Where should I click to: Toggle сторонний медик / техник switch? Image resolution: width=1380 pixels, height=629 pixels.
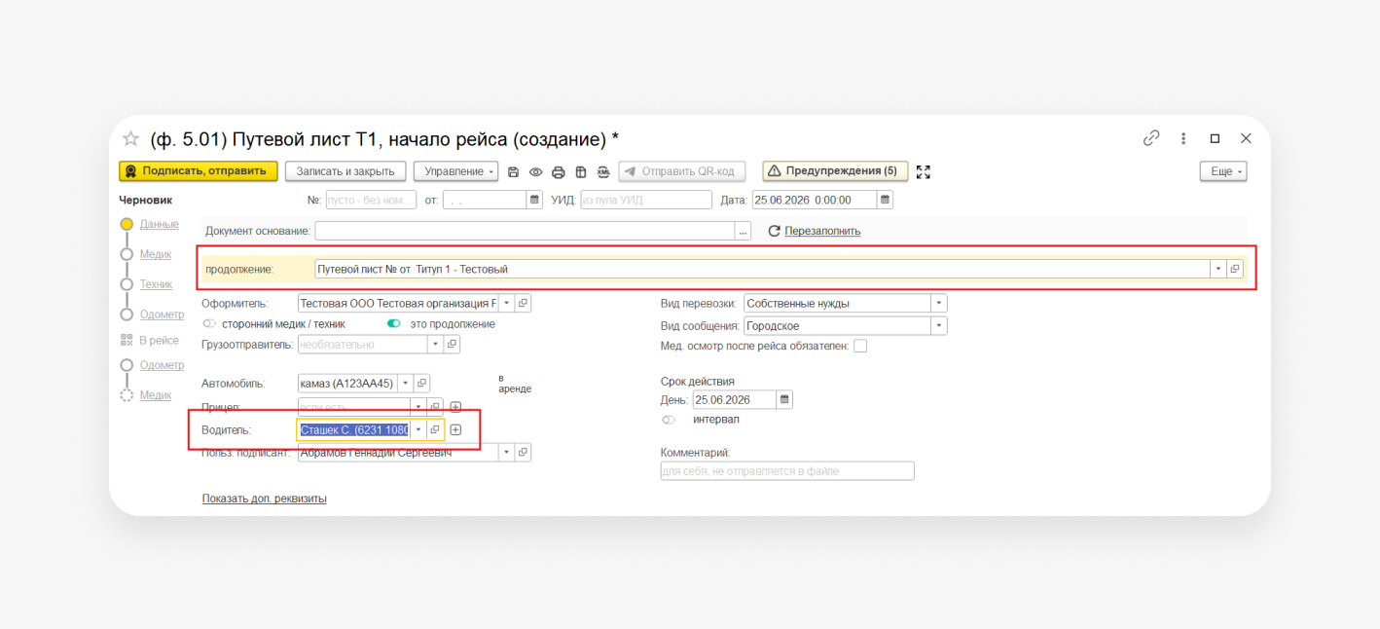tap(209, 323)
